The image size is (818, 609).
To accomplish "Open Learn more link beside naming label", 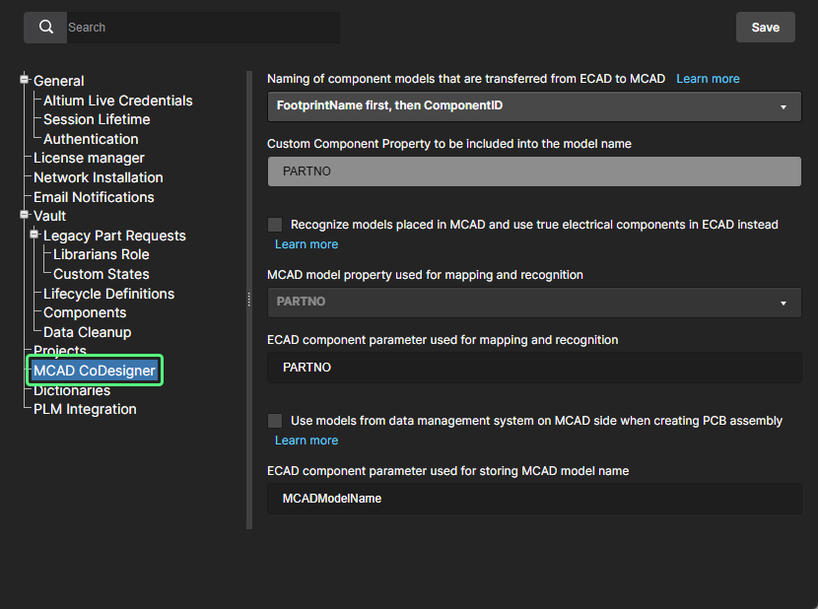I will [708, 79].
